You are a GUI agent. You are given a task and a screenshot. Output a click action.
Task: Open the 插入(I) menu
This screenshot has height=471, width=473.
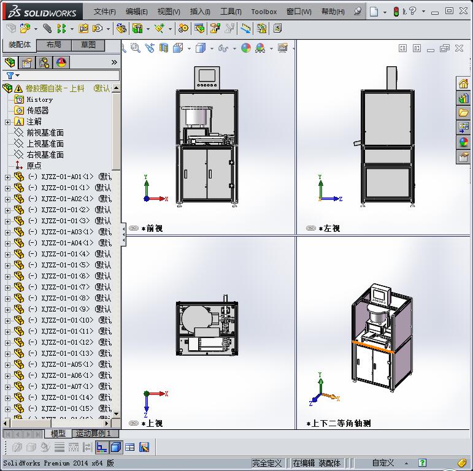[200, 12]
